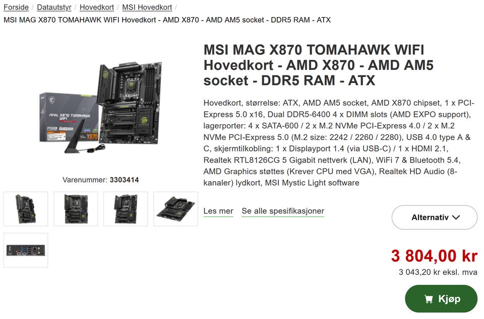Viewport: 484px width, 319px height.
Task: Navigate to Datautstyr breadcrumb category
Action: click(x=54, y=7)
